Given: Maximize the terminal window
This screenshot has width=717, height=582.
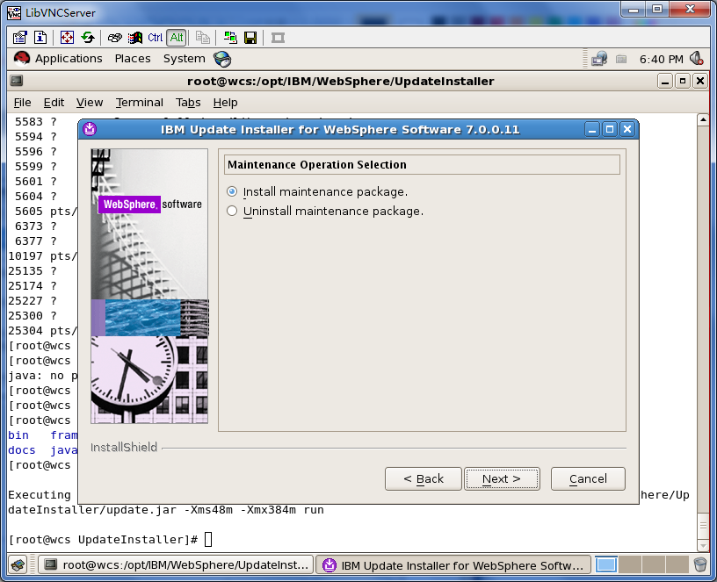Looking at the screenshot, I should click(x=683, y=82).
